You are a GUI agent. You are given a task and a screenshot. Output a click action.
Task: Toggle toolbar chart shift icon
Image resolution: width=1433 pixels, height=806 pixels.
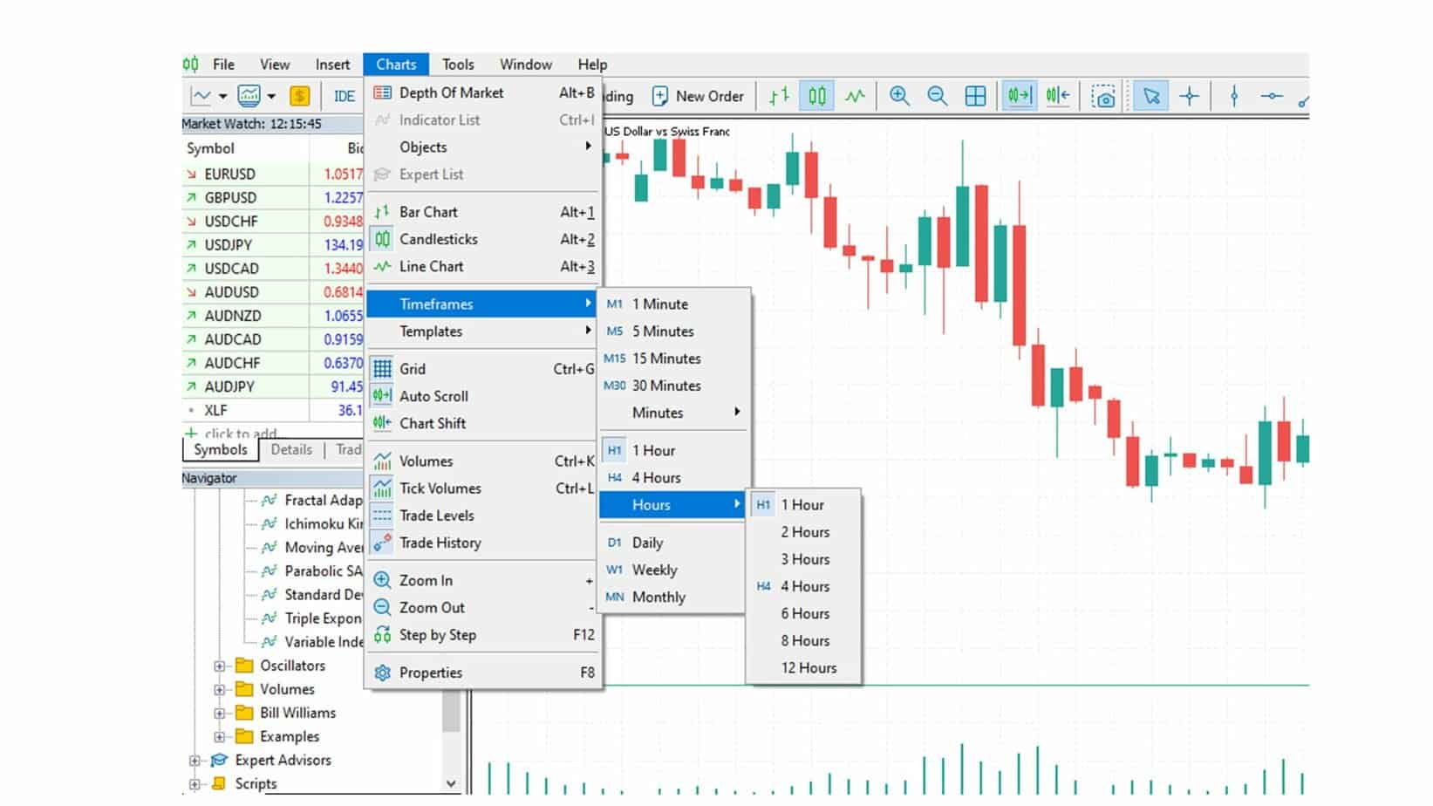point(1057,96)
